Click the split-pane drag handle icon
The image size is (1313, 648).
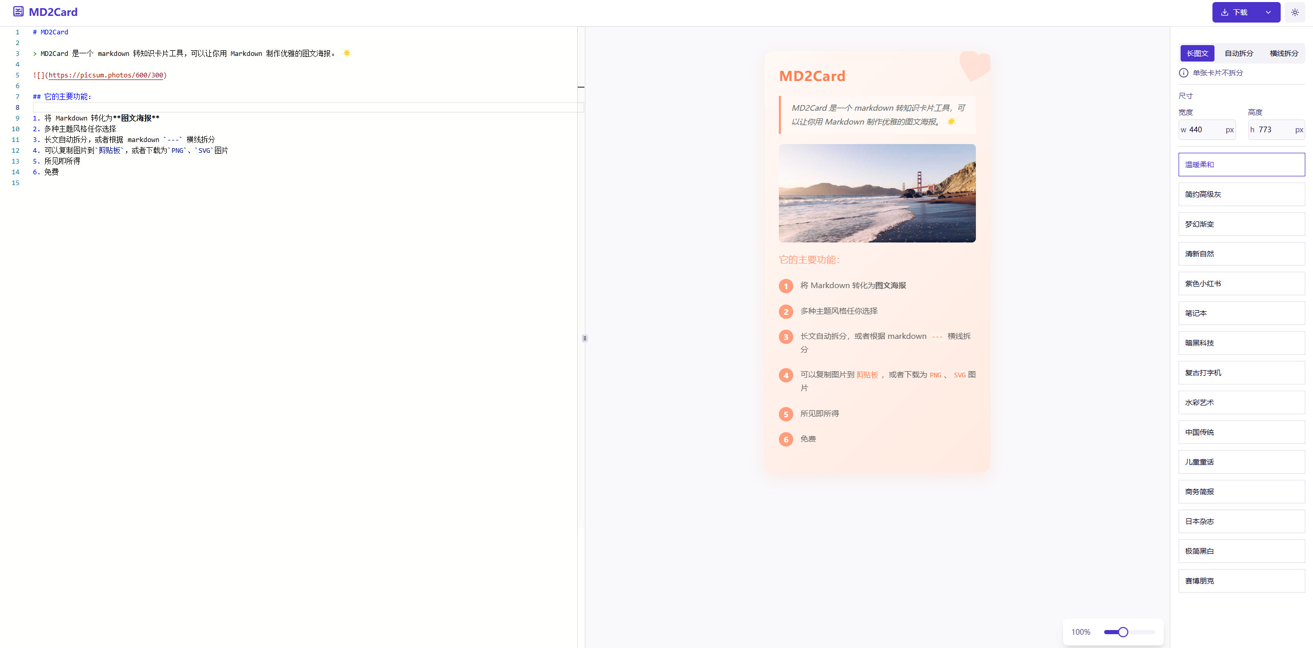coord(585,338)
